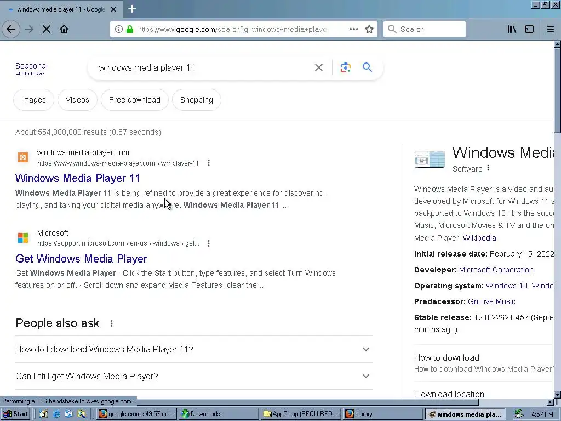Open options for windows-media-player.com result
This screenshot has height=421, width=561.
tap(209, 163)
